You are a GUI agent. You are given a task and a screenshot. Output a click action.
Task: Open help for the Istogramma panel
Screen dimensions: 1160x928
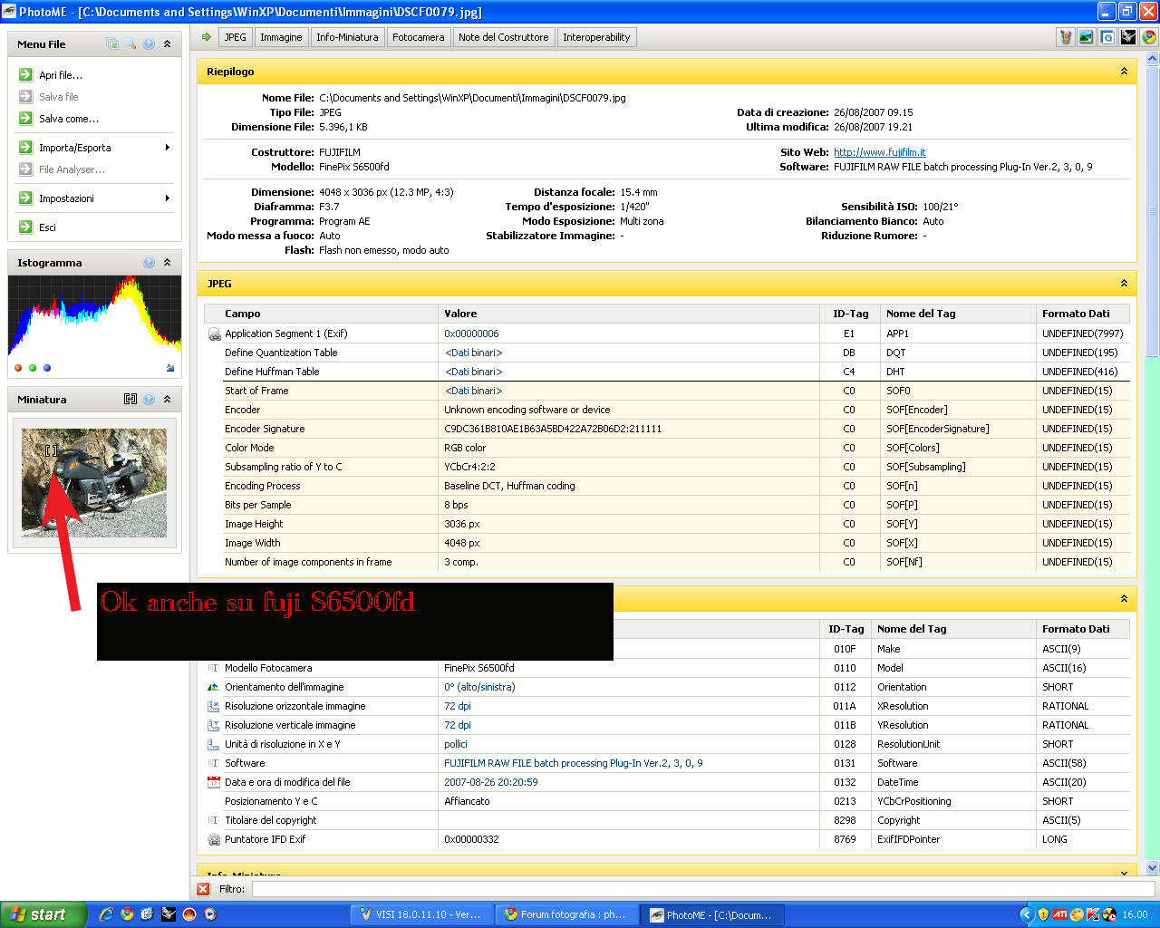pos(149,262)
